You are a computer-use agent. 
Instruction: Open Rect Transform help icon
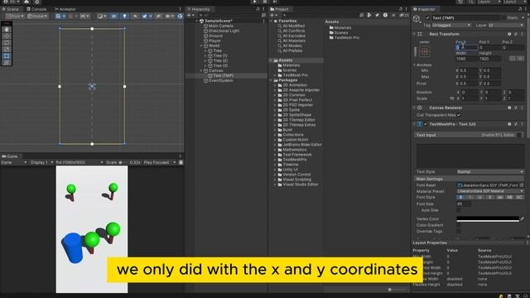(509, 34)
